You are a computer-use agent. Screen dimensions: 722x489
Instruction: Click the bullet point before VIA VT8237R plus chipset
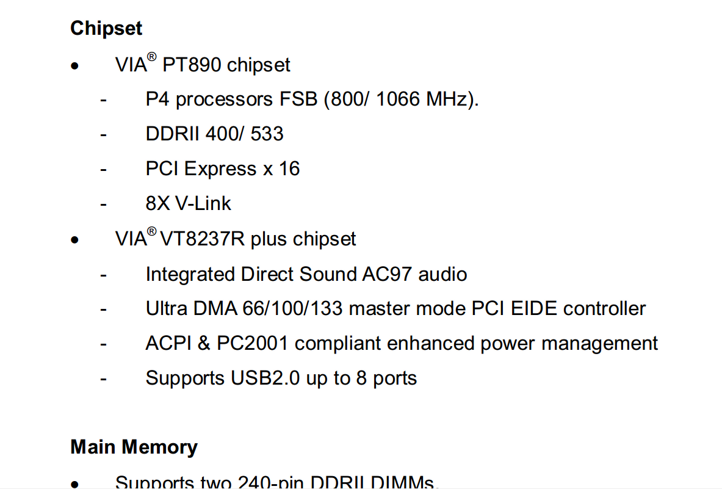point(74,240)
